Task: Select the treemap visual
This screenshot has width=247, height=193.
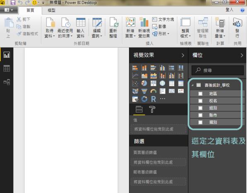Action: [x=153, y=83]
